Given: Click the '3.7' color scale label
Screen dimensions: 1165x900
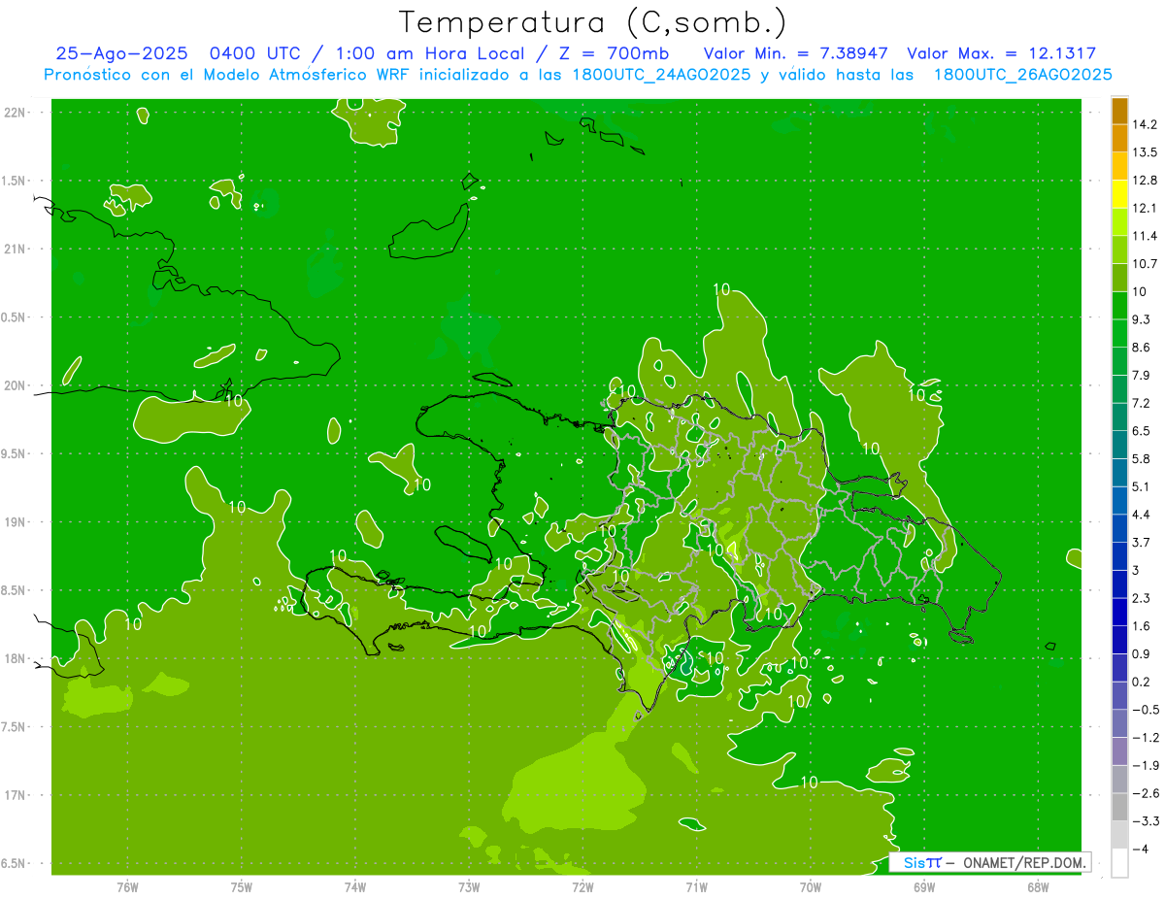Looking at the screenshot, I should pos(1141,542).
